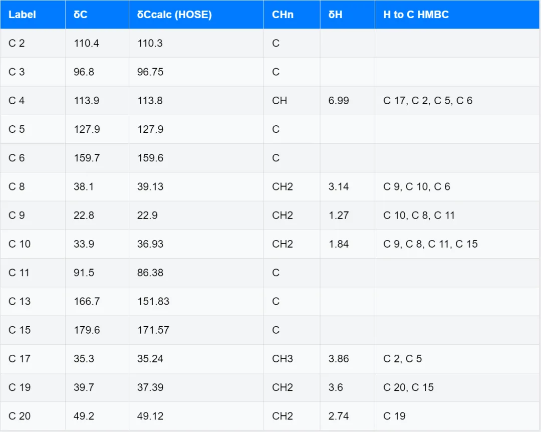Select the δC value 38.1

[84, 186]
